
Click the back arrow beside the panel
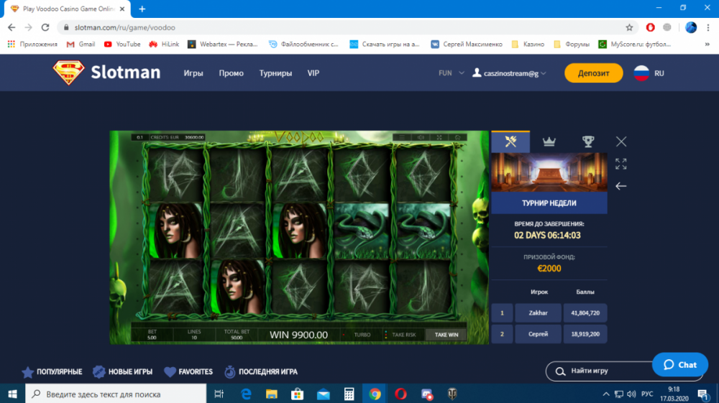pos(621,186)
